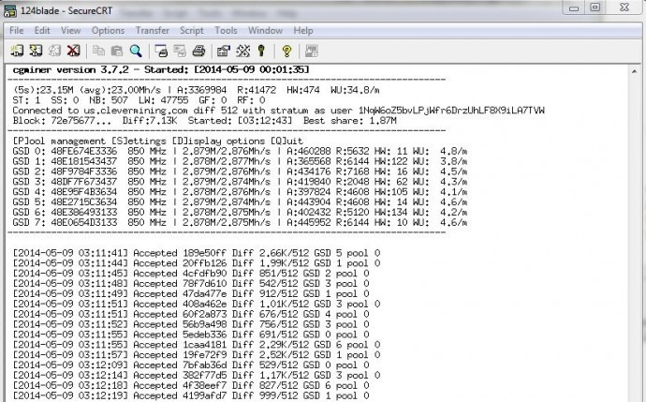
Task: Click the SecureCRT title bar app icon
Action: (x=10, y=11)
